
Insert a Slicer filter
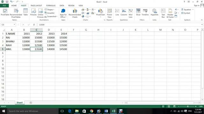(x=138, y=12)
